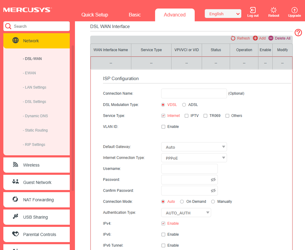
Task: Click the Parental Controls heart icon
Action: [x=16, y=234]
